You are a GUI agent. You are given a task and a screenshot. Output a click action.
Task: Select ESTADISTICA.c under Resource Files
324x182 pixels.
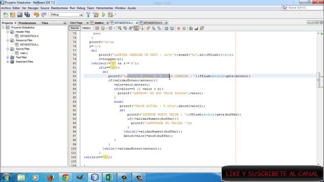point(29,44)
